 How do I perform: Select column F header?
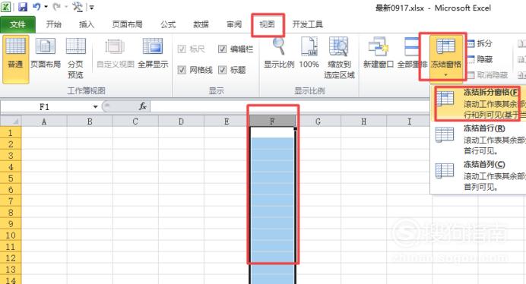click(x=272, y=121)
